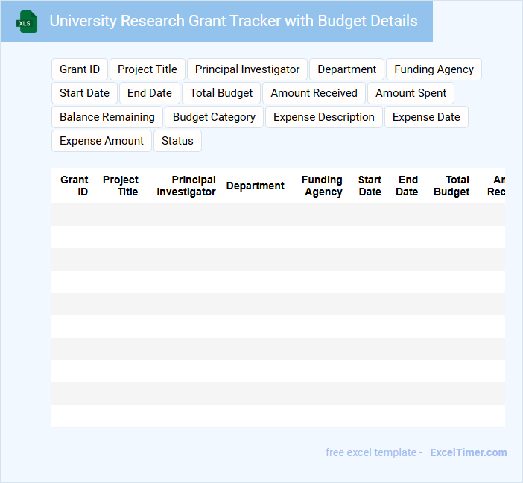Select the Status tag
Image resolution: width=523 pixels, height=483 pixels.
tap(177, 141)
